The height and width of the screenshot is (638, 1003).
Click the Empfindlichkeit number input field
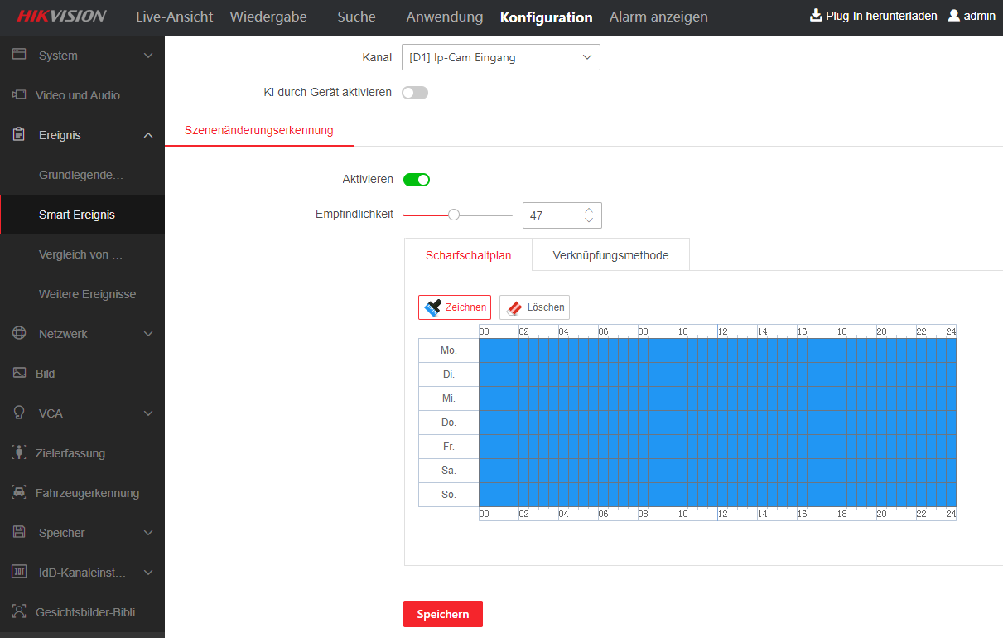[x=550, y=215]
